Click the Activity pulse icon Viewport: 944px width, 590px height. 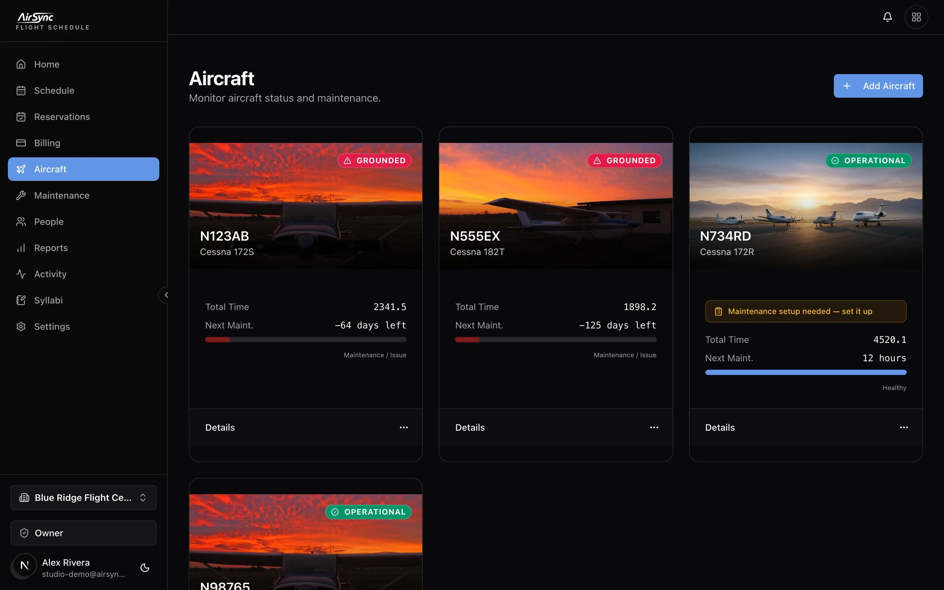click(21, 274)
